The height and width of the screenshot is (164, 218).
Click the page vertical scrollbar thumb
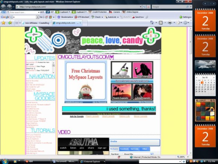(191, 42)
